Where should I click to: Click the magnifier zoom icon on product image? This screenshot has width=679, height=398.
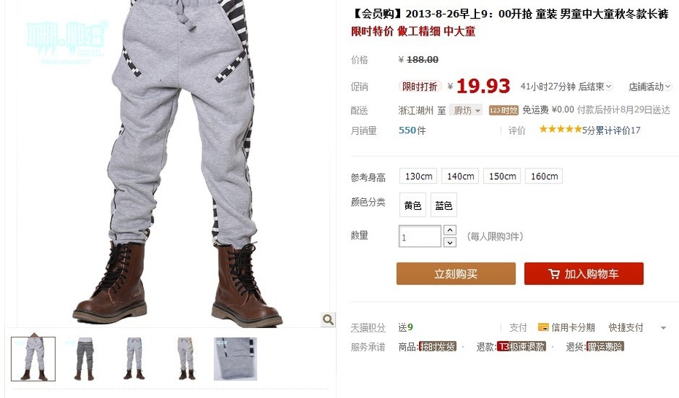(329, 319)
